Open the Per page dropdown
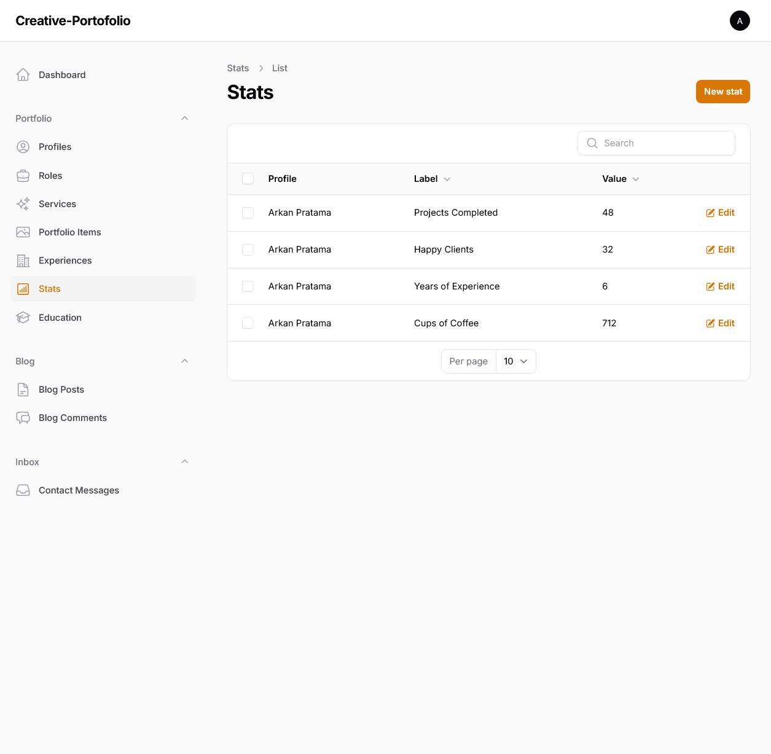Screen dimensions: 771x754 tap(515, 361)
